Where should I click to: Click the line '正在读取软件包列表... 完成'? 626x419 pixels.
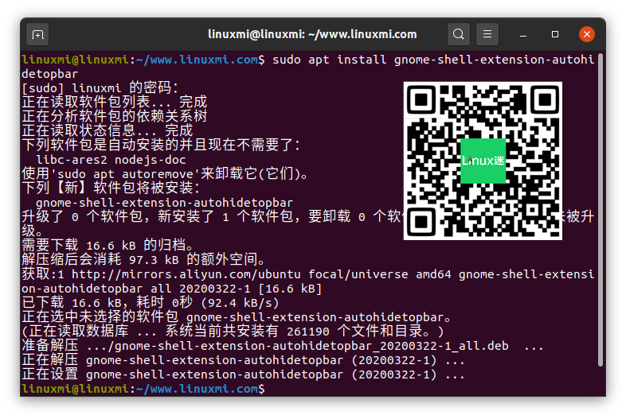[115, 102]
